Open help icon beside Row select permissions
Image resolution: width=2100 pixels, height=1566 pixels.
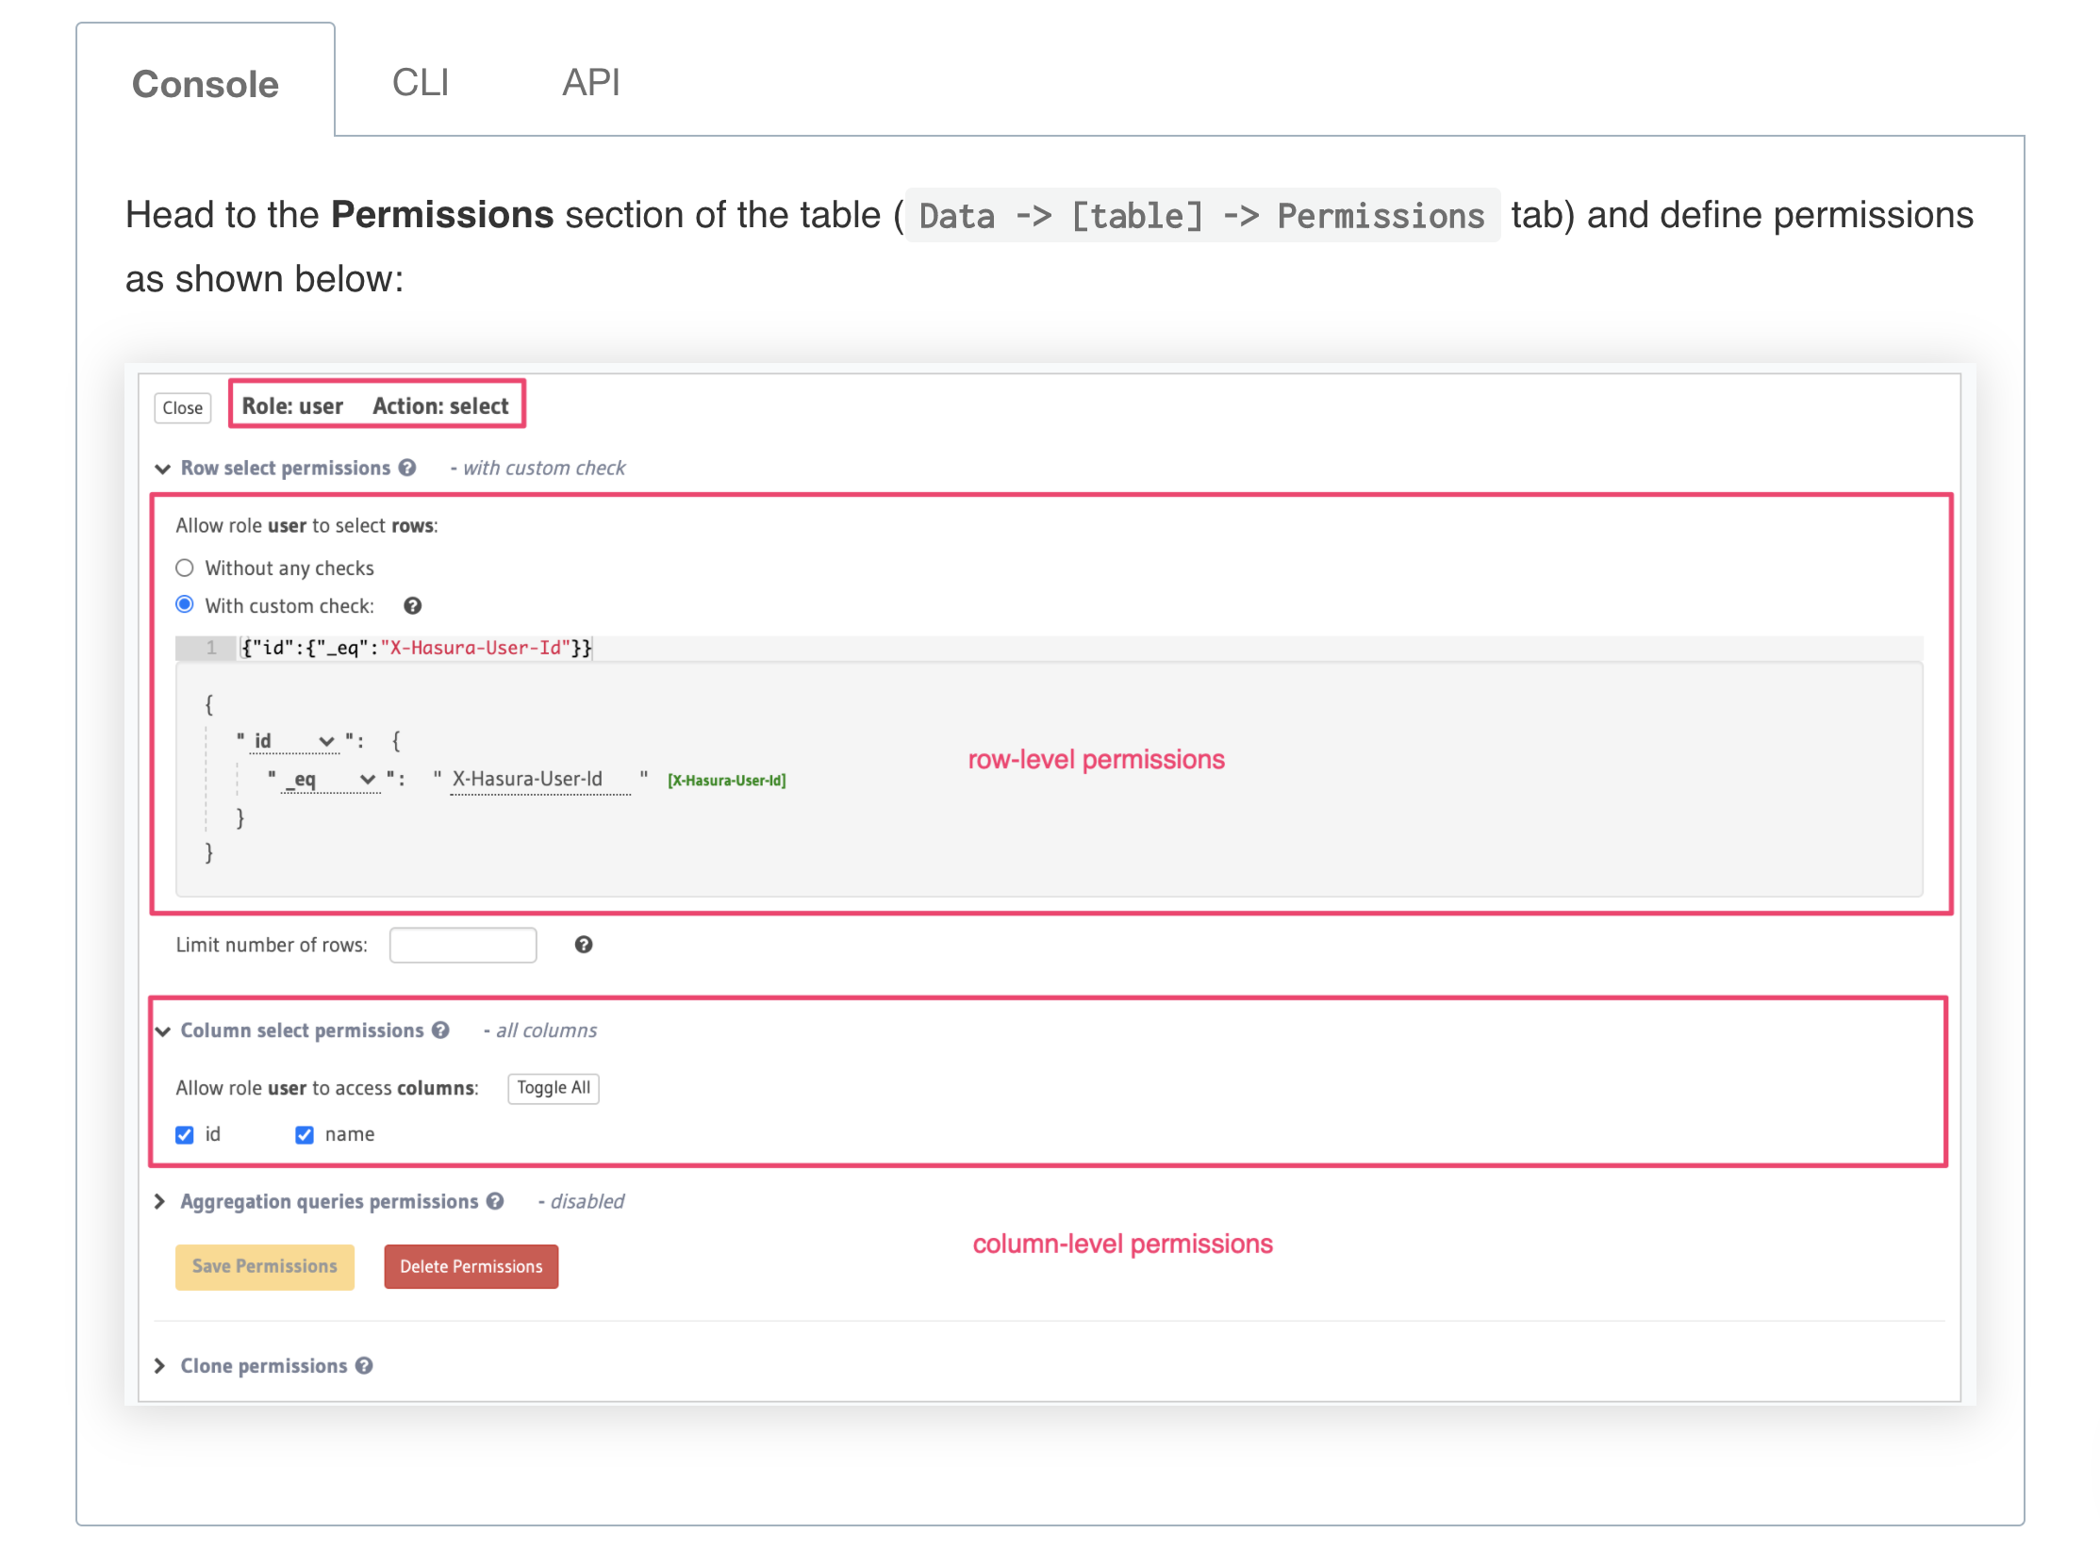click(x=407, y=468)
